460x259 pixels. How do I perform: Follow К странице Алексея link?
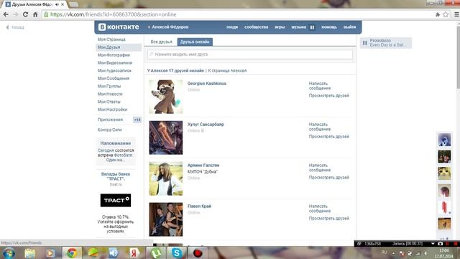point(227,71)
